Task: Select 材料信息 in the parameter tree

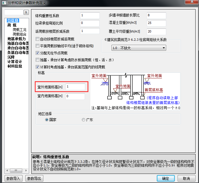Action: [x=15, y=66]
